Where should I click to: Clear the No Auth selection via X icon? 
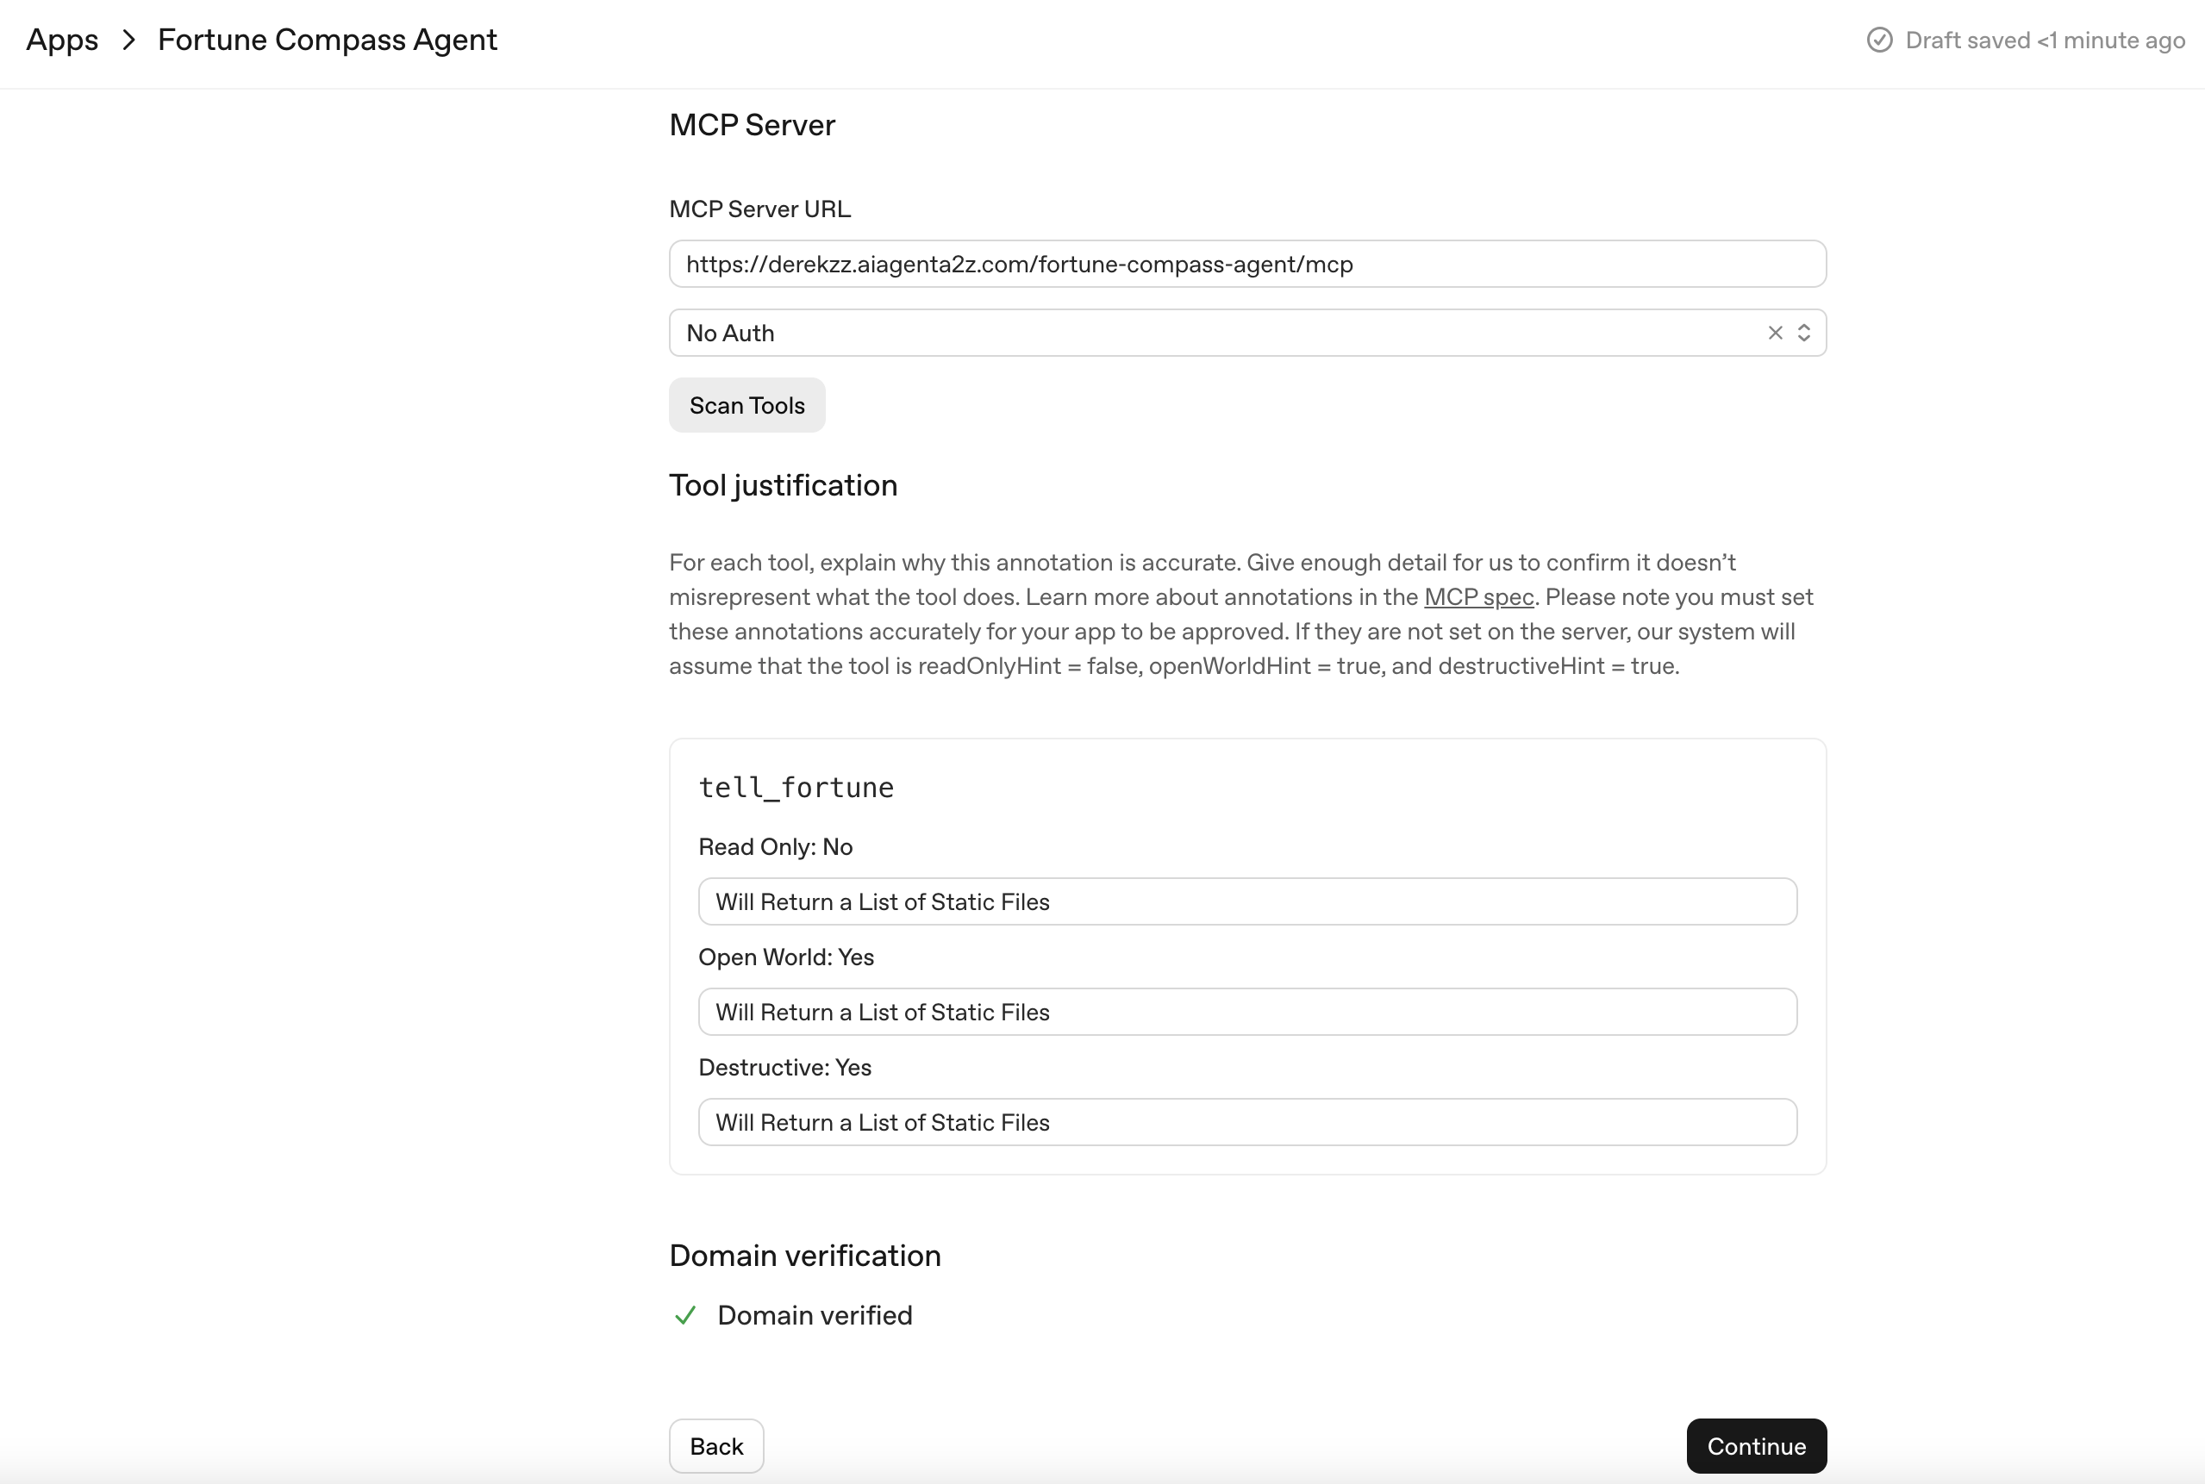[x=1775, y=334]
